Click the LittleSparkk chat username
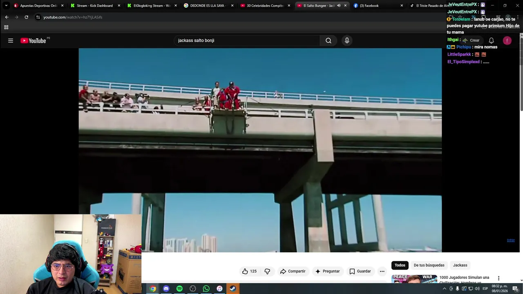This screenshot has width=523, height=294. click(459, 54)
